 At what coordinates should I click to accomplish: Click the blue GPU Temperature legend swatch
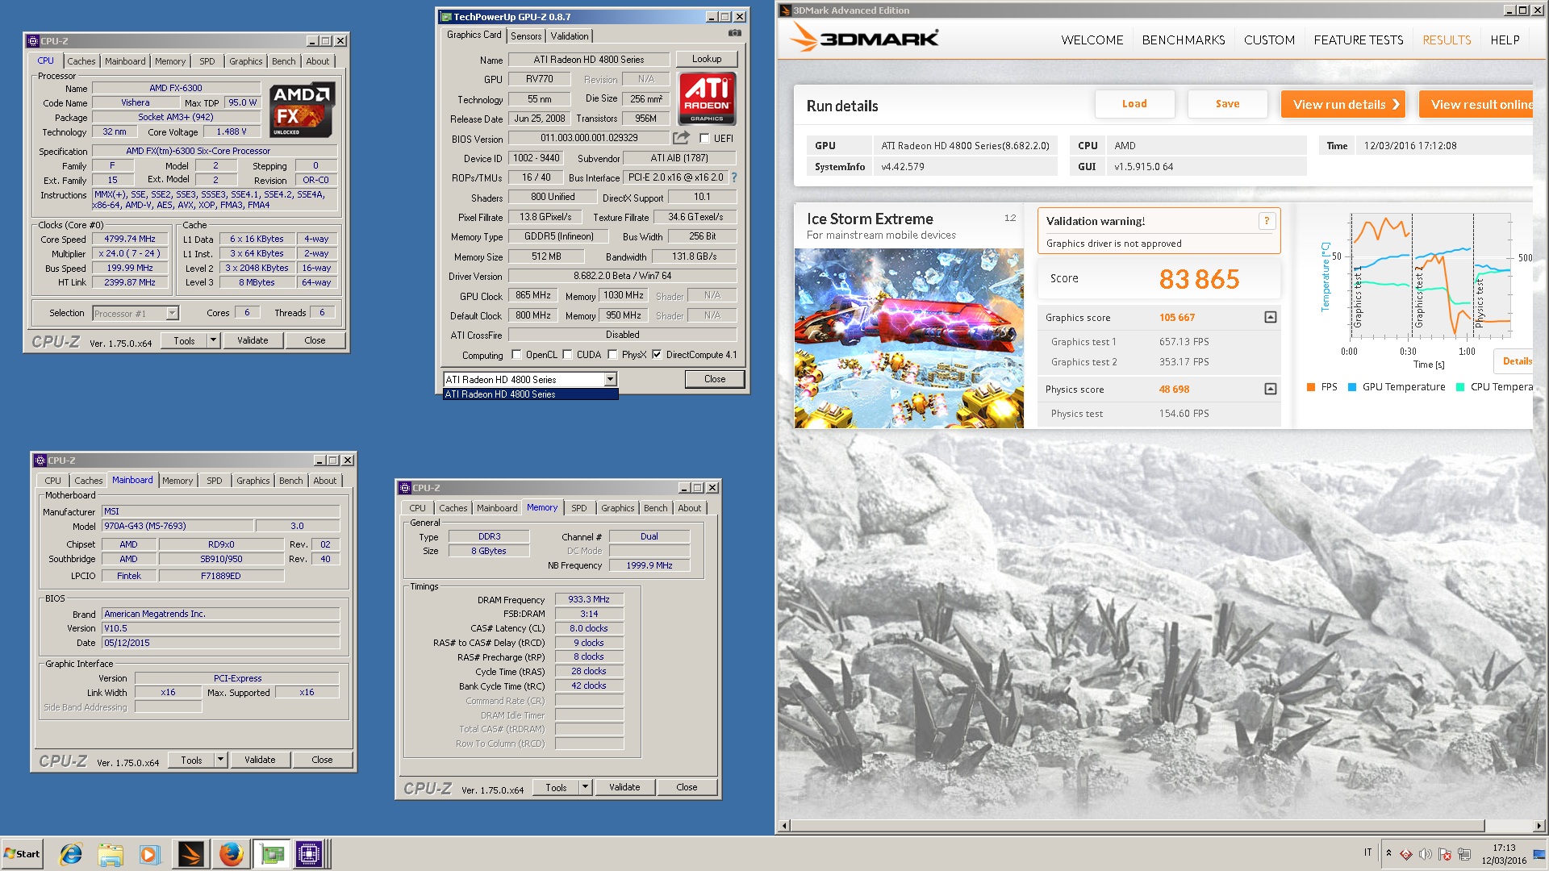point(1352,387)
